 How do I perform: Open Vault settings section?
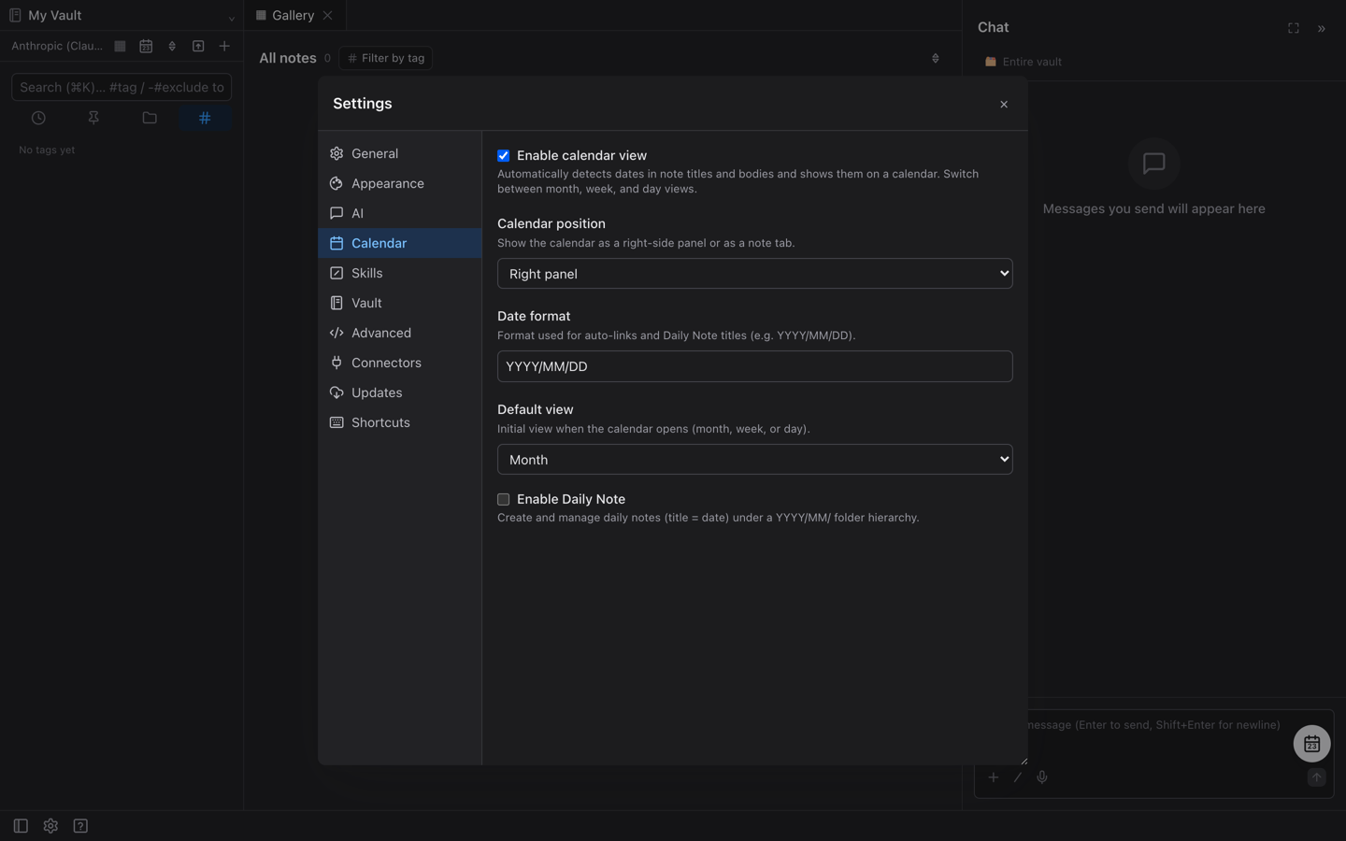(x=400, y=303)
